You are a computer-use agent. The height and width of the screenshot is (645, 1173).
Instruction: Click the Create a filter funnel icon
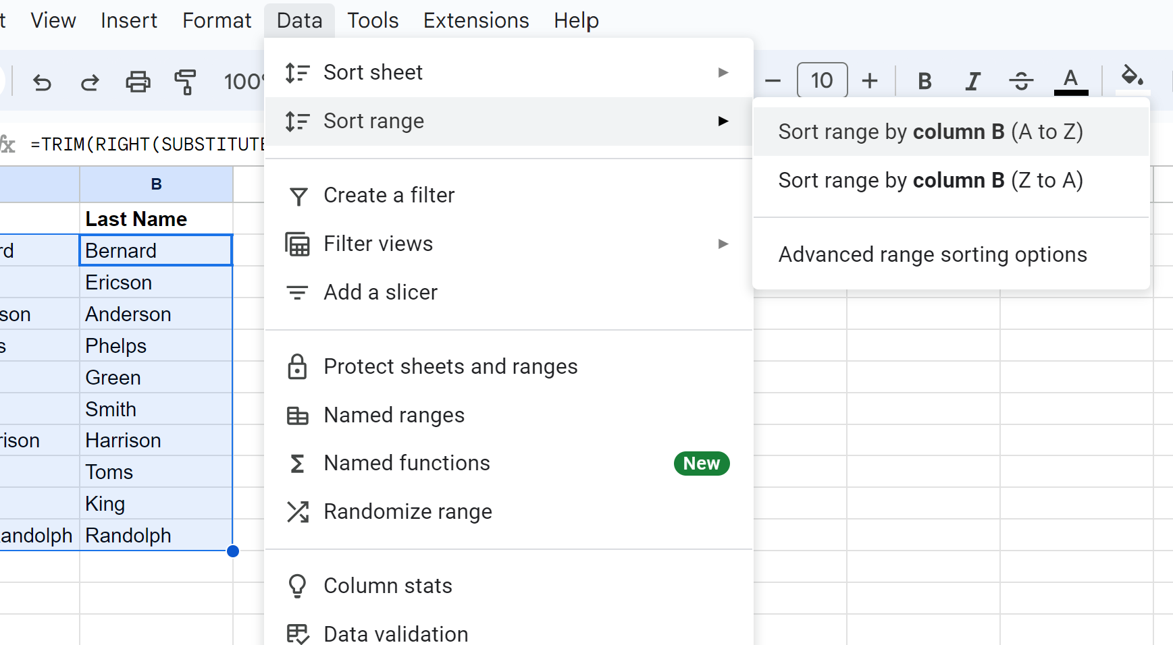(298, 196)
